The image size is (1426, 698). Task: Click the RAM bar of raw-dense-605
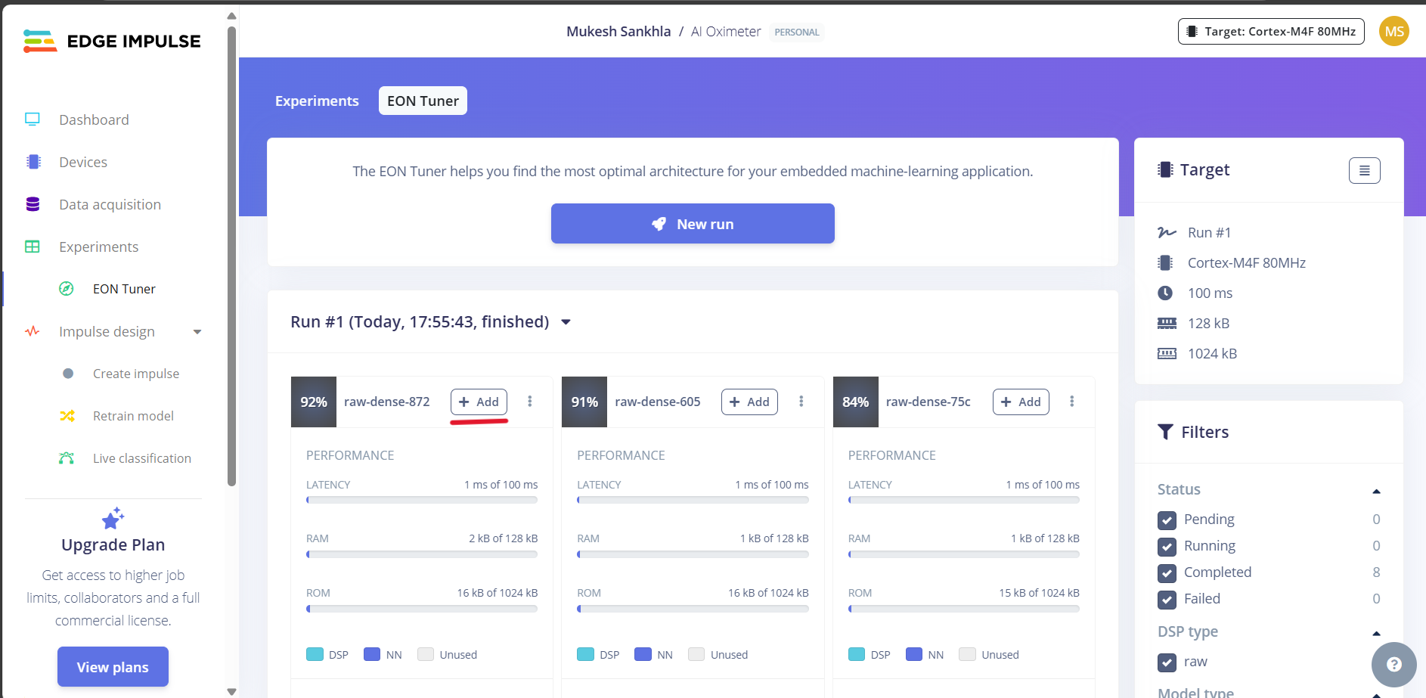[x=693, y=554]
